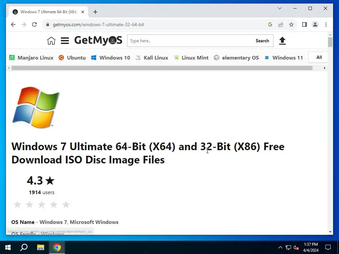Click the Windows 7 logo image
This screenshot has width=339, height=254.
[36, 107]
